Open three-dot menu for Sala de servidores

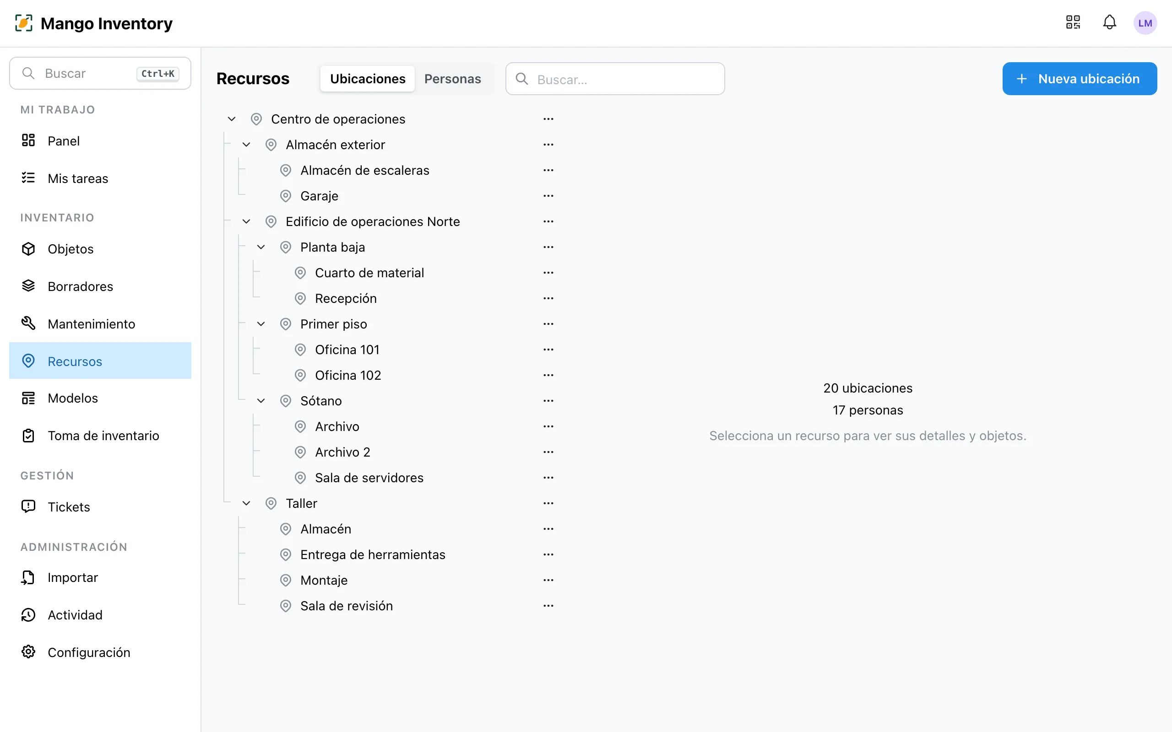[548, 478]
